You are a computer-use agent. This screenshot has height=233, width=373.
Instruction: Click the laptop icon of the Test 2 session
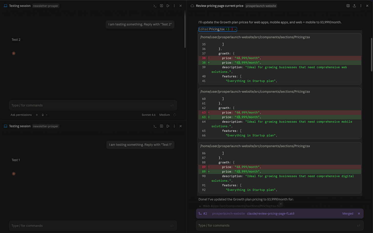[5, 6]
